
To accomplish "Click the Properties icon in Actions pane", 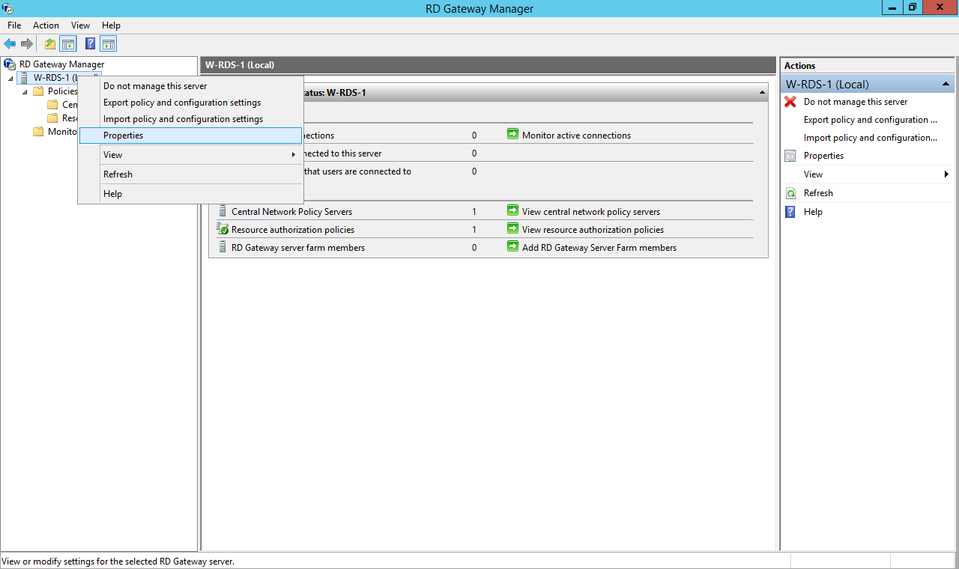I will [790, 156].
